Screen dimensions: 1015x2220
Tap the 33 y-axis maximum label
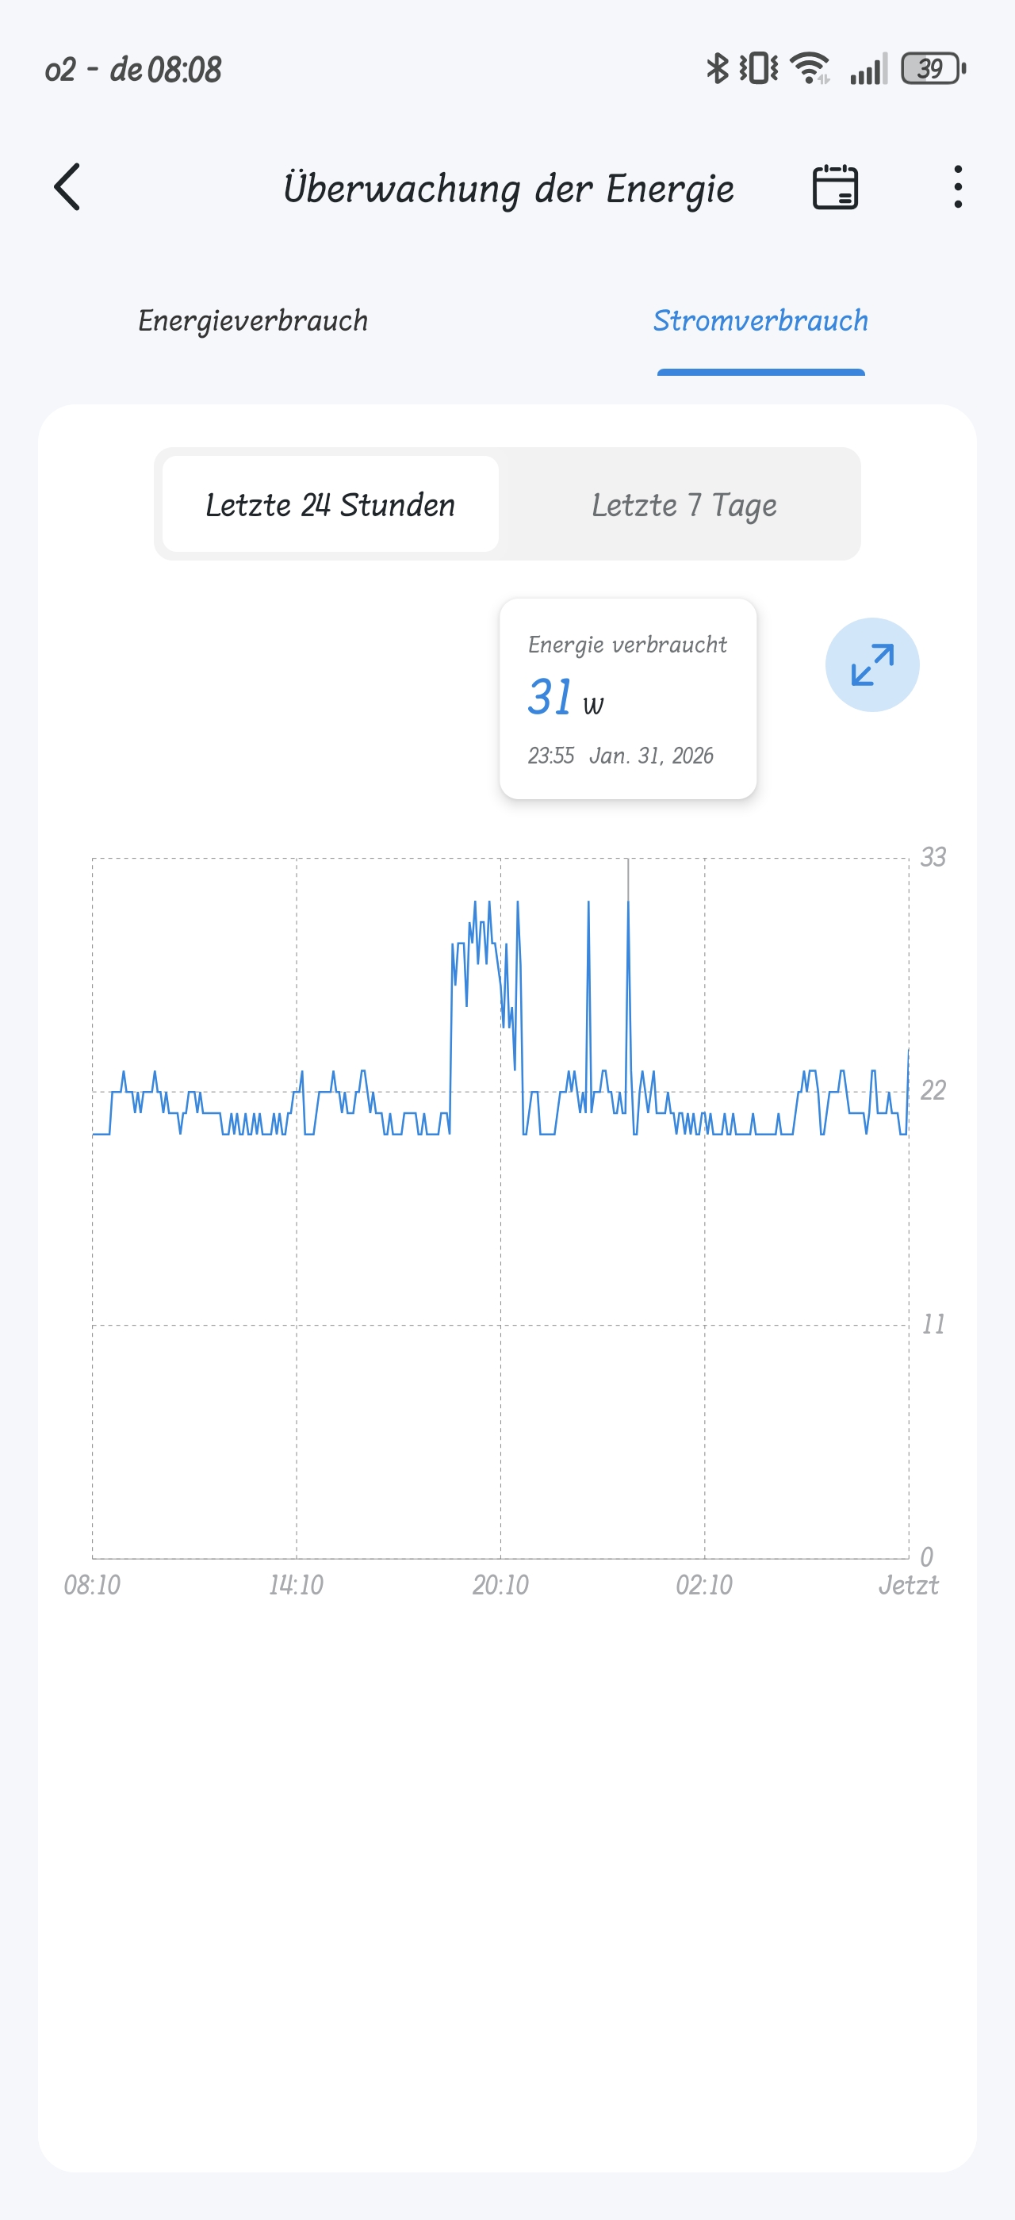[x=933, y=856]
